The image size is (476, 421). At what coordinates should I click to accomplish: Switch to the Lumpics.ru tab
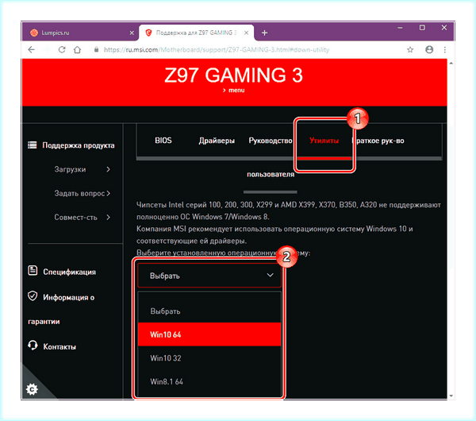(80, 33)
